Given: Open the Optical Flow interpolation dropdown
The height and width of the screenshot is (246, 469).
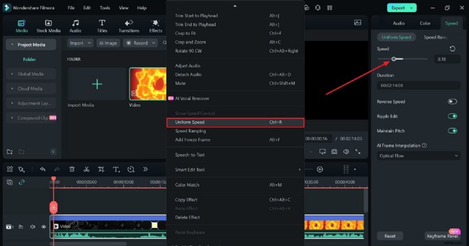Looking at the screenshot, I should click(418, 156).
